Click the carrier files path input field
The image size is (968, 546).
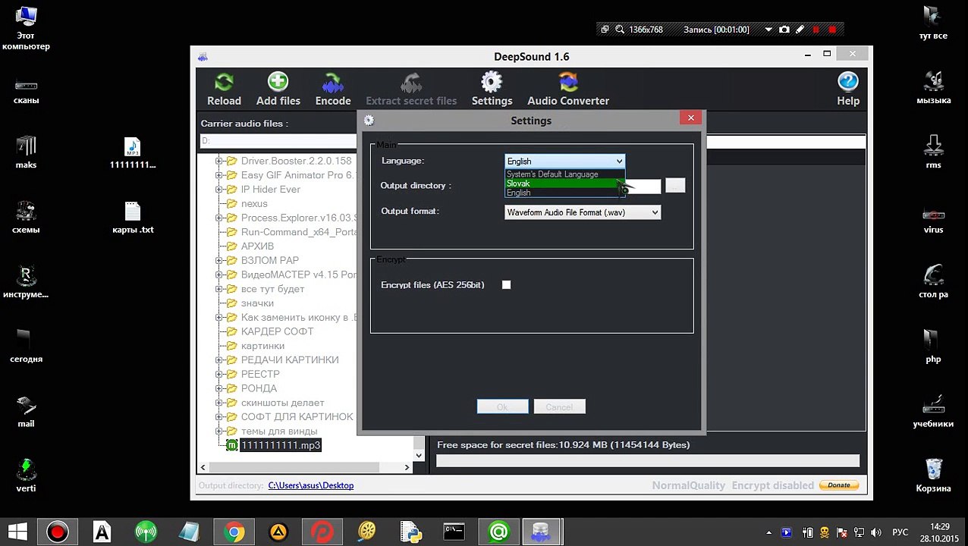tap(279, 141)
